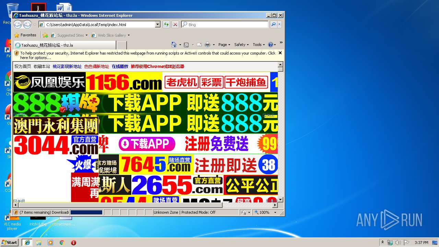Open media player taskbar icon

[x=50, y=243]
